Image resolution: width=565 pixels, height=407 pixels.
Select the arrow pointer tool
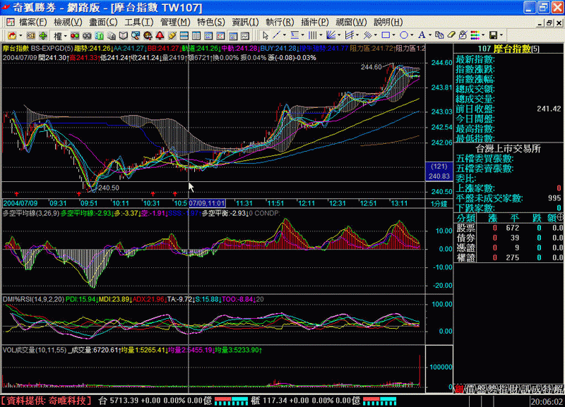point(266,35)
